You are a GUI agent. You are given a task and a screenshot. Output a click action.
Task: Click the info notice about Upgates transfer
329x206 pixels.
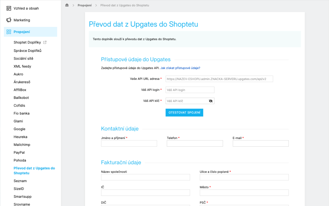point(195,39)
